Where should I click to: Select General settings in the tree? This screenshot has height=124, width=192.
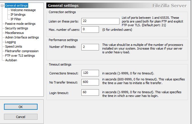tap(16, 5)
